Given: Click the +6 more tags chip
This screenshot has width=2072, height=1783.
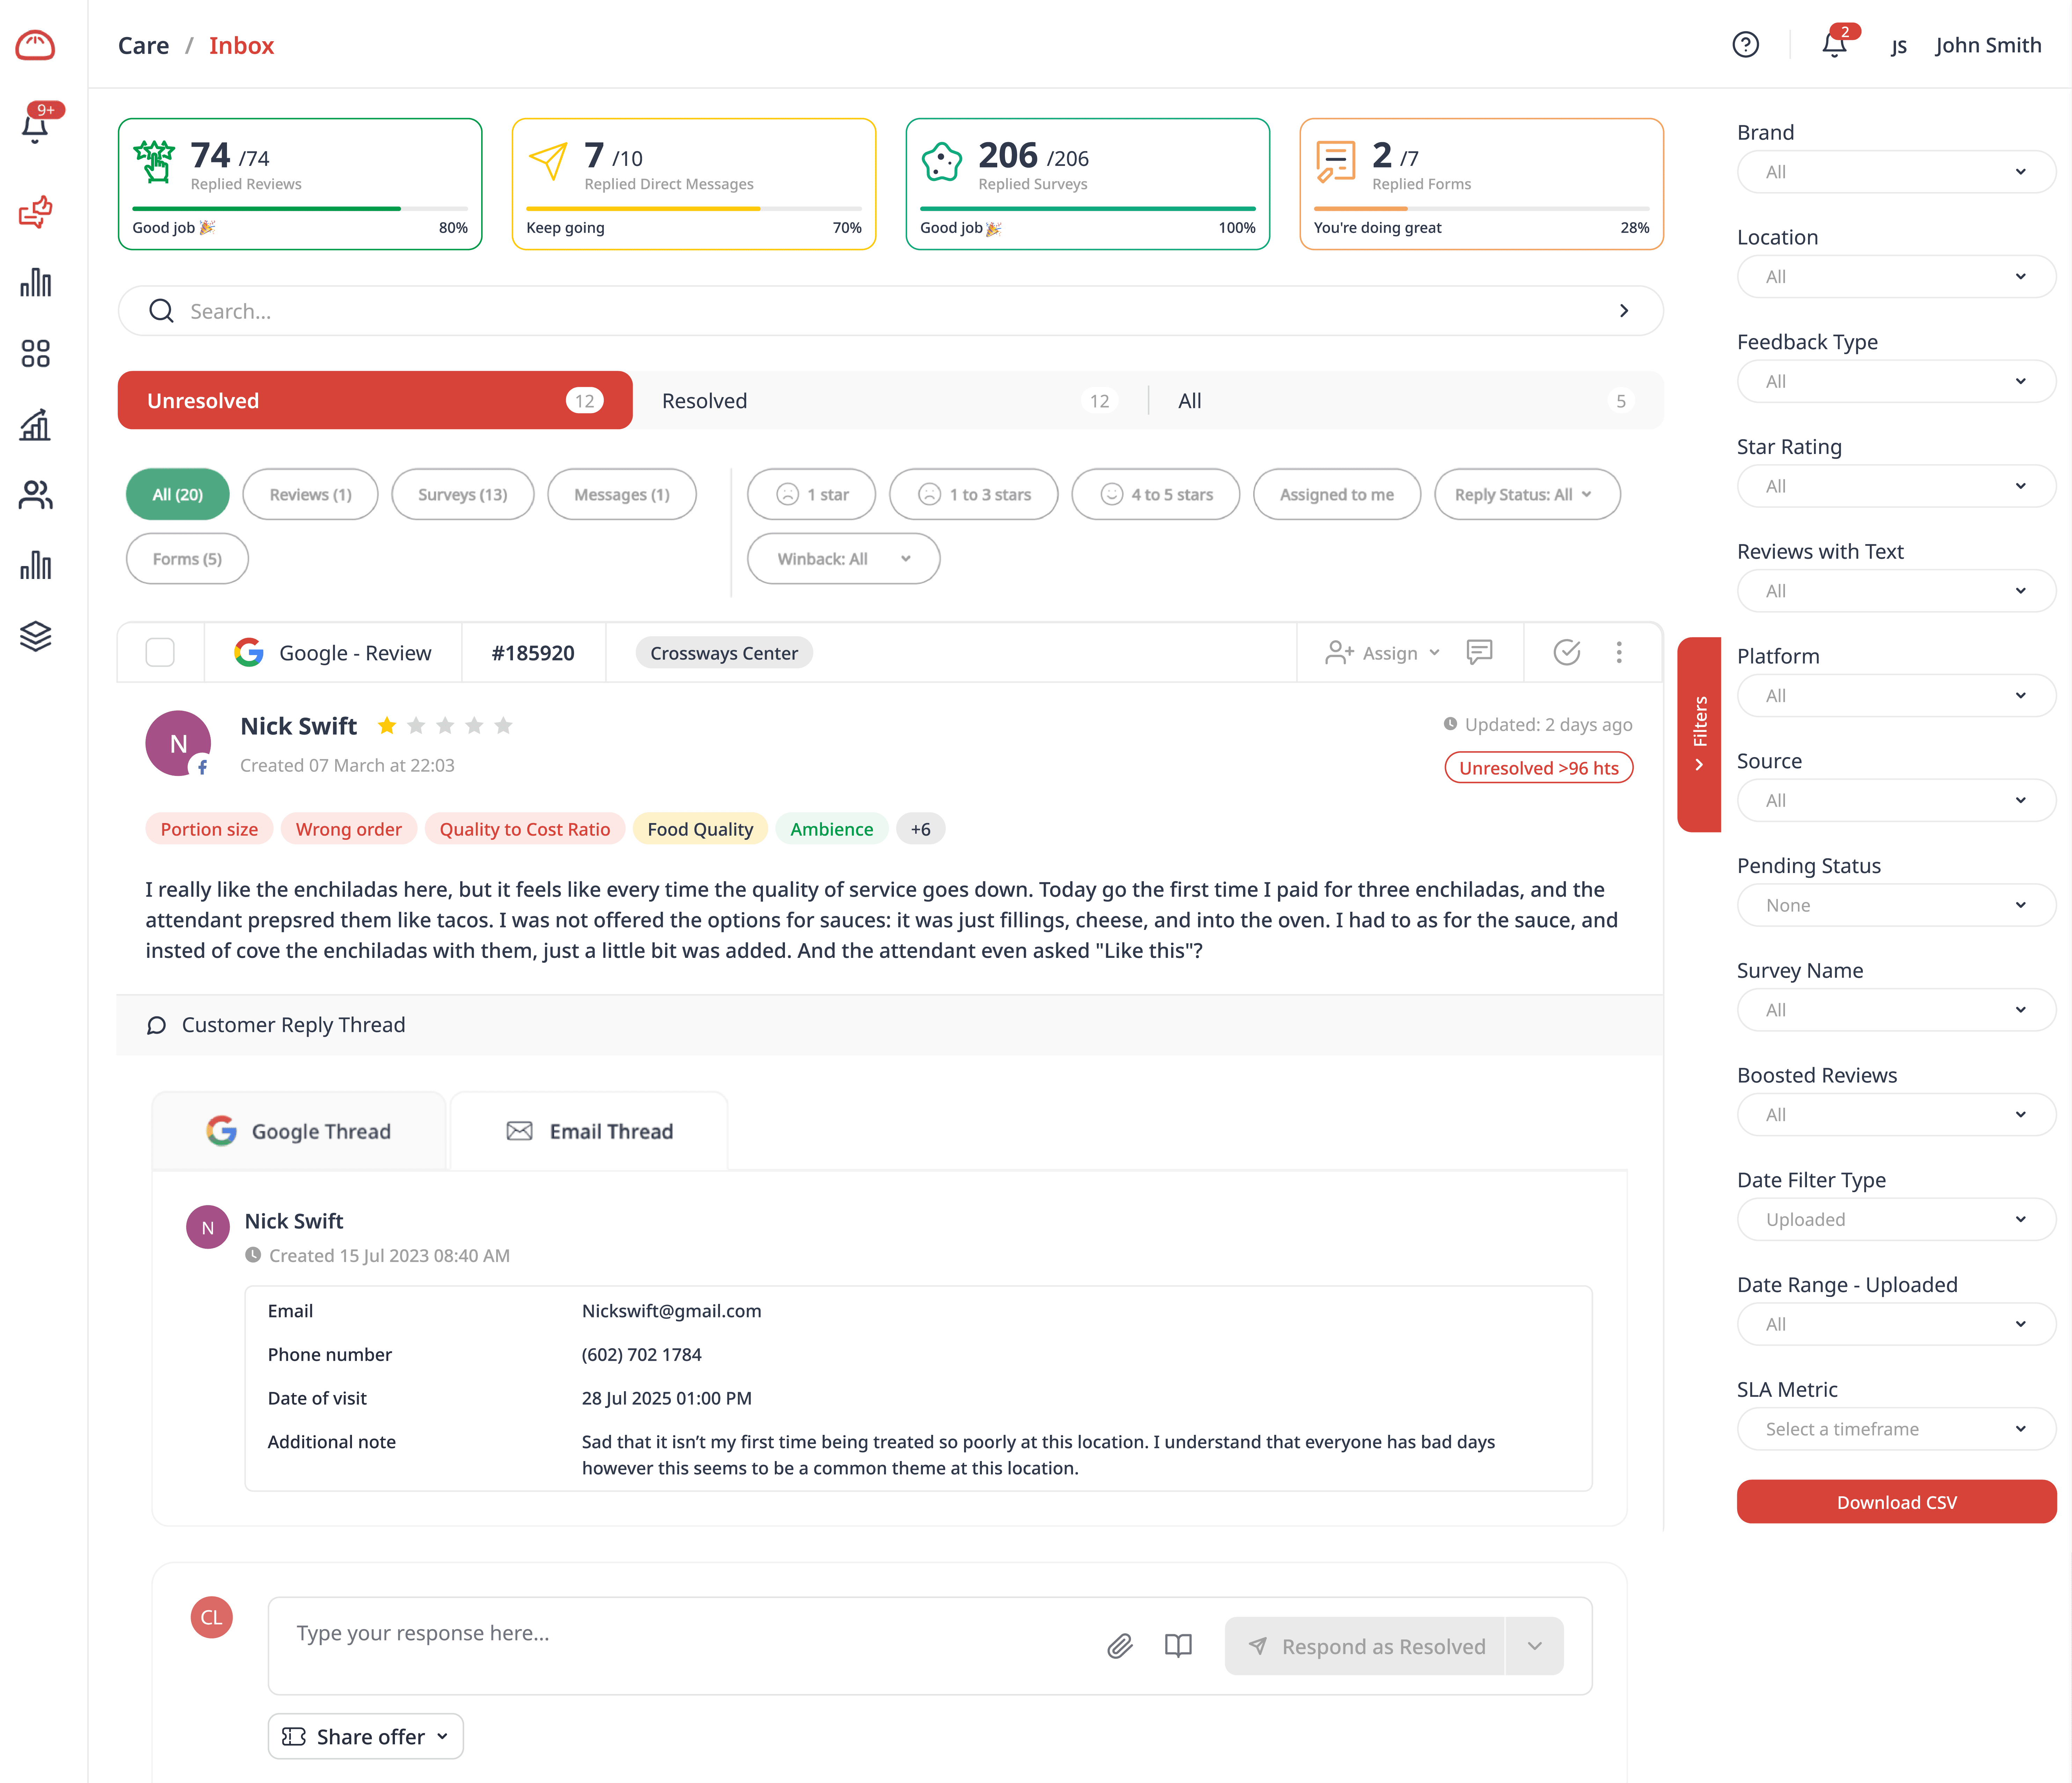Looking at the screenshot, I should tap(920, 829).
